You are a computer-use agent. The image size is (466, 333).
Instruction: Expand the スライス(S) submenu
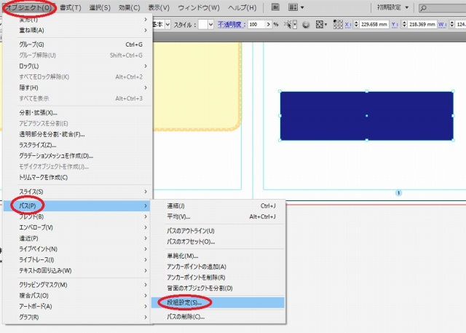point(78,192)
